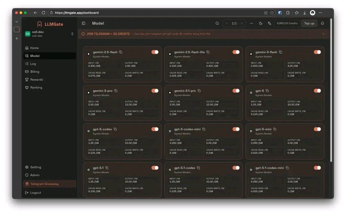
Task: Turn off the gpt-5 model switch
Action: point(317,91)
